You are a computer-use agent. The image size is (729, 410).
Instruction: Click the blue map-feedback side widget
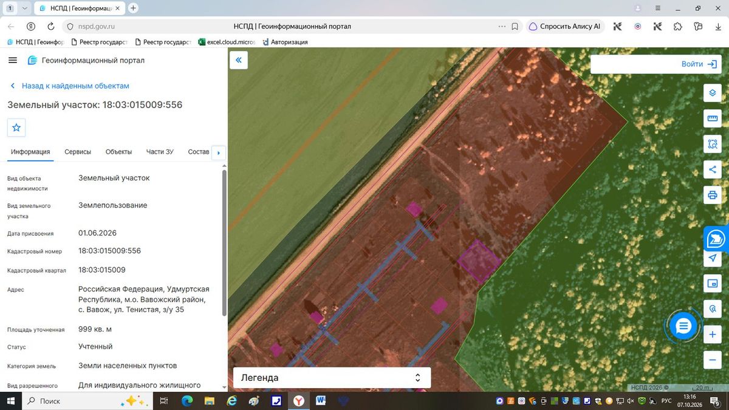tap(716, 239)
